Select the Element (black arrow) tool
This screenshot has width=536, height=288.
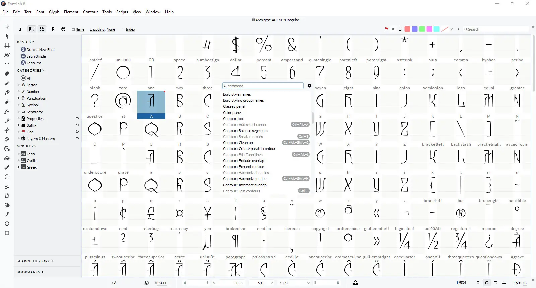[7, 36]
